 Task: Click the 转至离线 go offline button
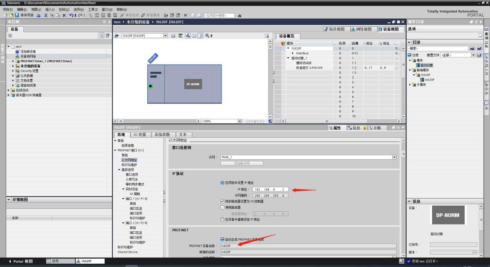[x=150, y=15]
